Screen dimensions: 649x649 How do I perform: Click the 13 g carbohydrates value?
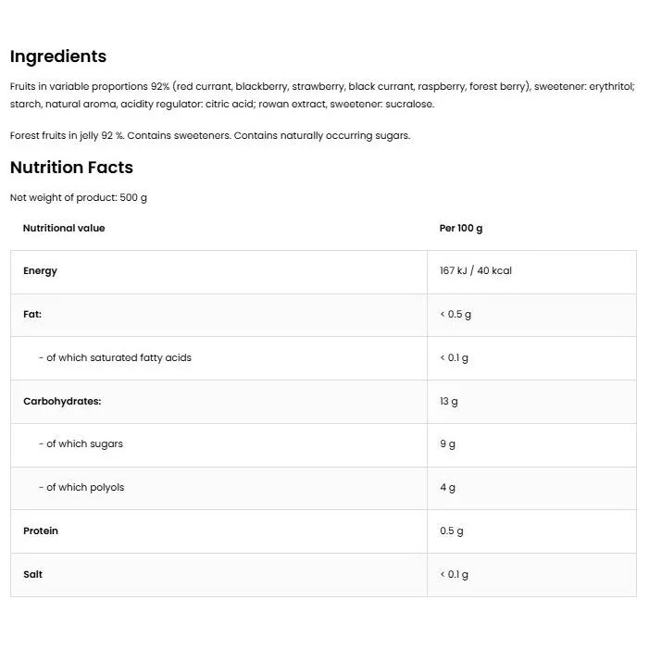coord(449,402)
